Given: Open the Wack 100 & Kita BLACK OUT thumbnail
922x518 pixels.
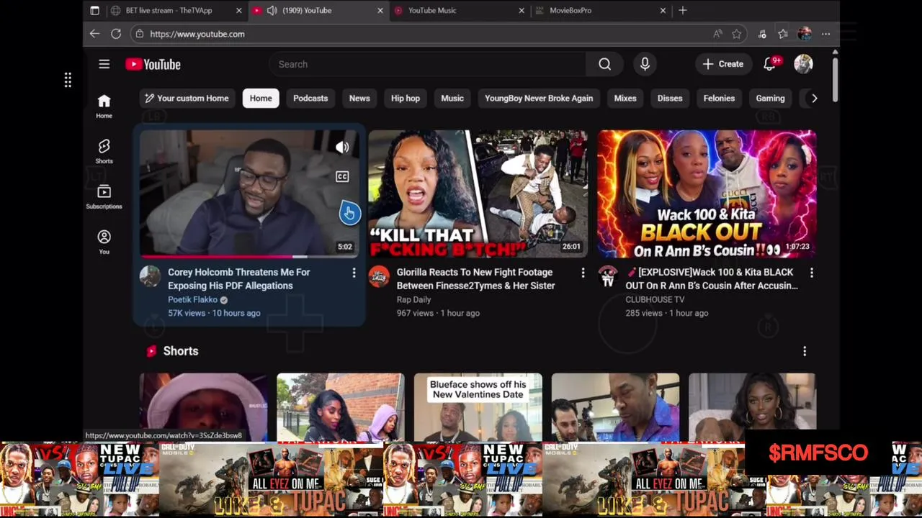Looking at the screenshot, I should tap(707, 193).
